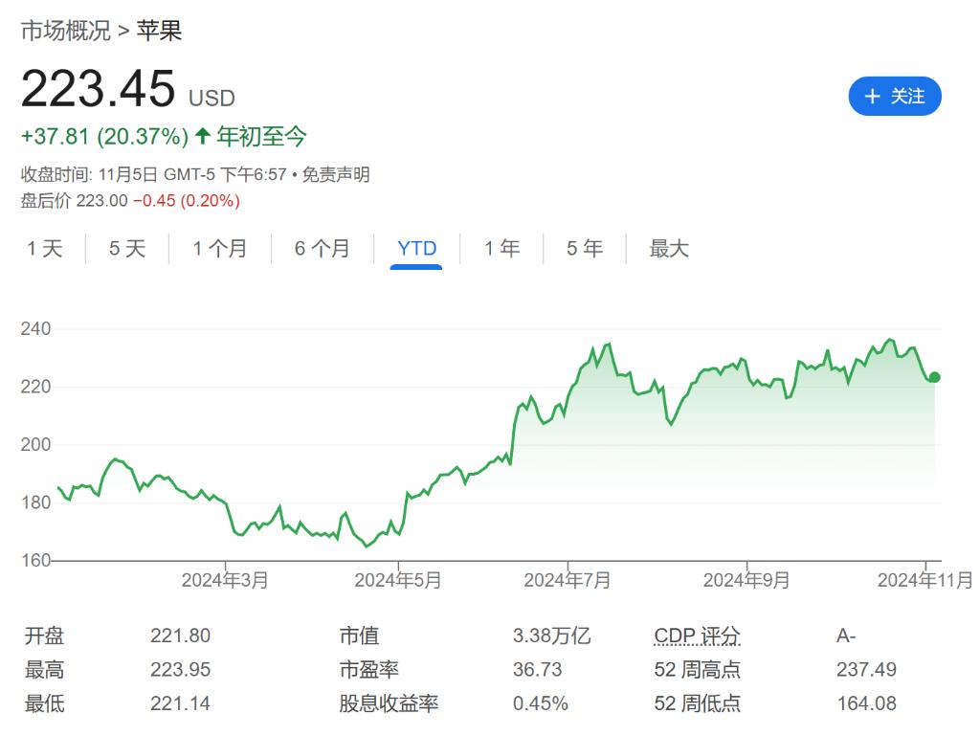Click the 52 周低点 label
Screen dimensions: 980x736
click(x=697, y=703)
